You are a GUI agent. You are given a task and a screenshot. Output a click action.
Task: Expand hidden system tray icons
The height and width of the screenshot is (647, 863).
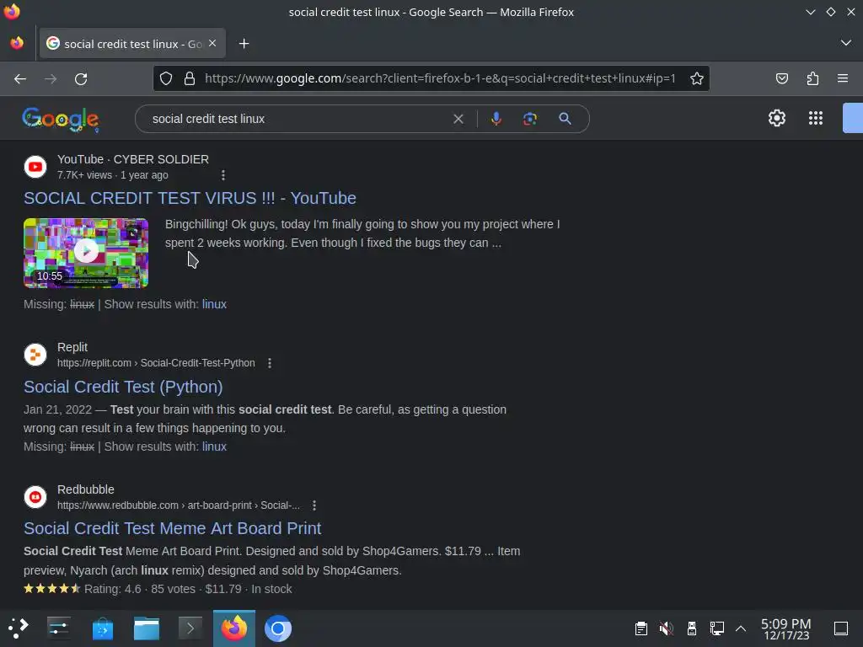(x=741, y=628)
